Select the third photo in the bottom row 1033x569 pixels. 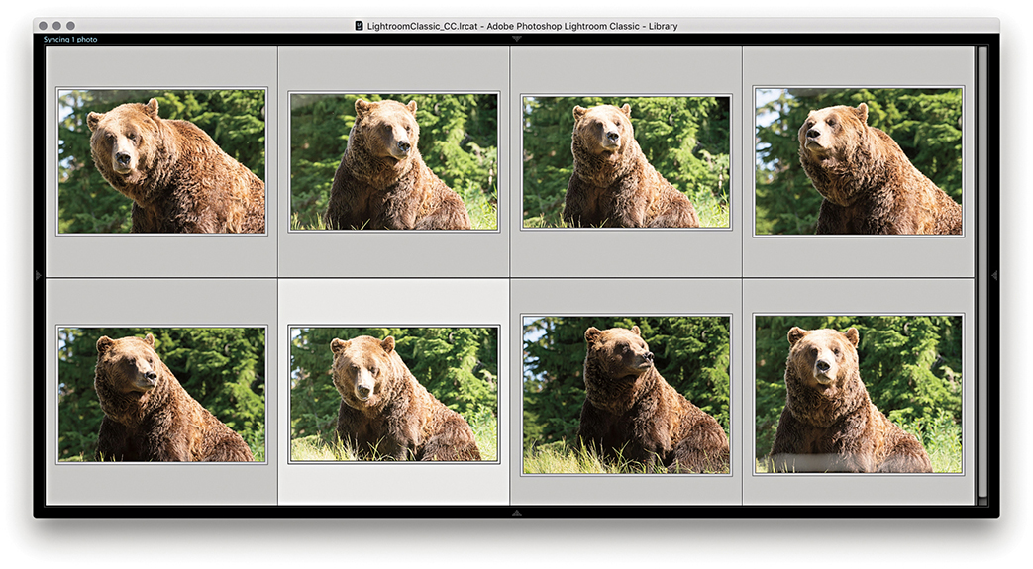click(626, 394)
